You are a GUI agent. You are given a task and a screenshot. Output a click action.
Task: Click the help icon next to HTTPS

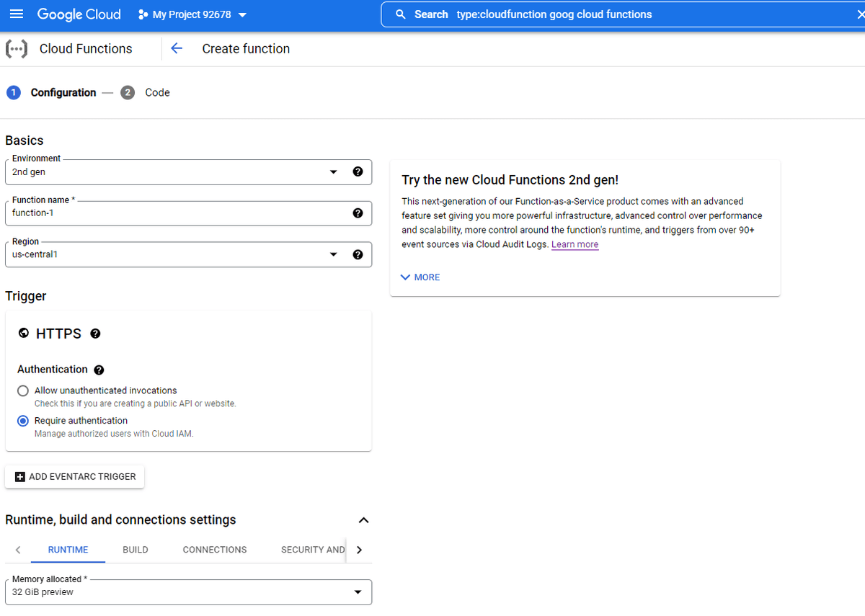tap(95, 334)
